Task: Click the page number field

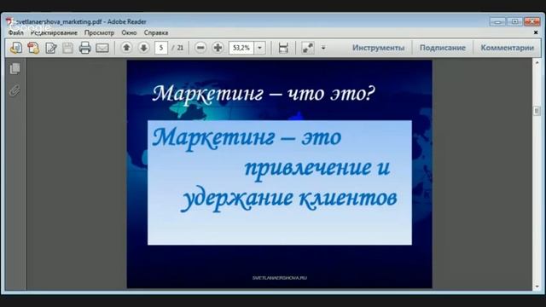Action: point(161,48)
